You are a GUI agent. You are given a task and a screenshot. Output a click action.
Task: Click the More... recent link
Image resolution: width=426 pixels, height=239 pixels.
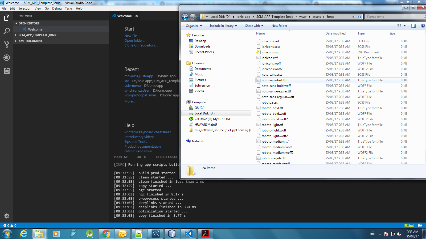click(x=130, y=101)
